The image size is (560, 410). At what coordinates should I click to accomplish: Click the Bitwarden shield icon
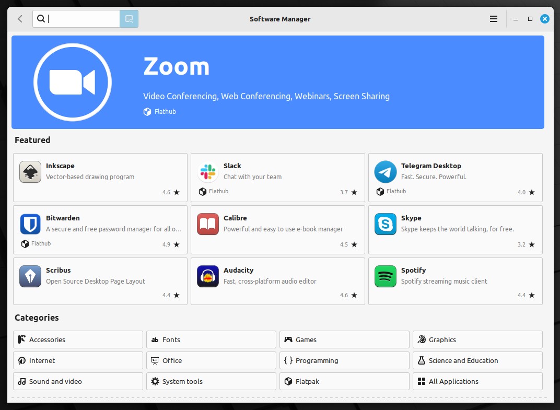click(30, 224)
